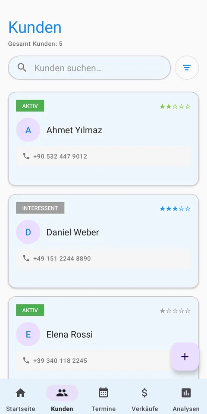The width and height of the screenshot is (207, 414).
Task: Open the customer filter icon button
Action: 187,68
